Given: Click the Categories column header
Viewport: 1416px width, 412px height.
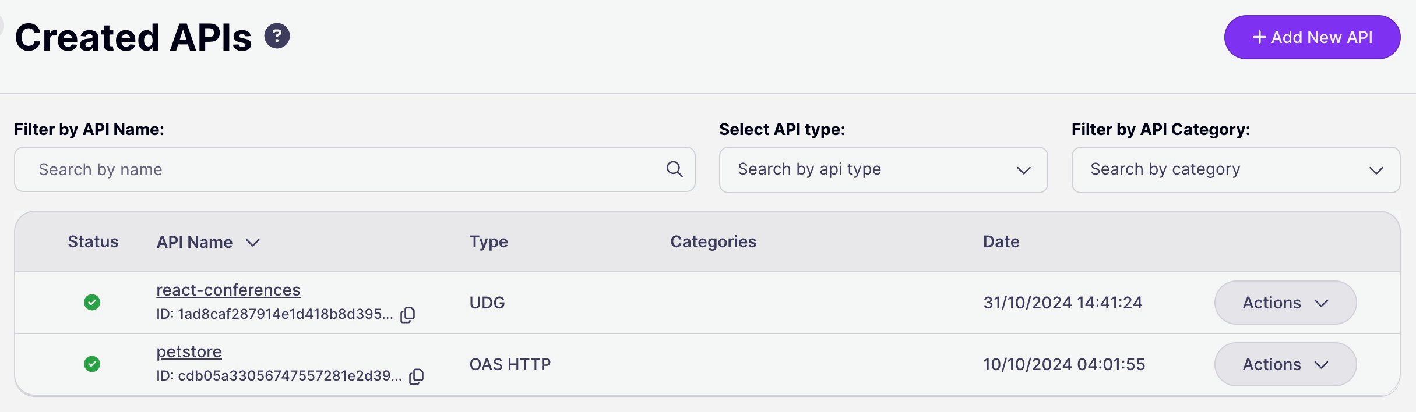Looking at the screenshot, I should click(x=713, y=241).
